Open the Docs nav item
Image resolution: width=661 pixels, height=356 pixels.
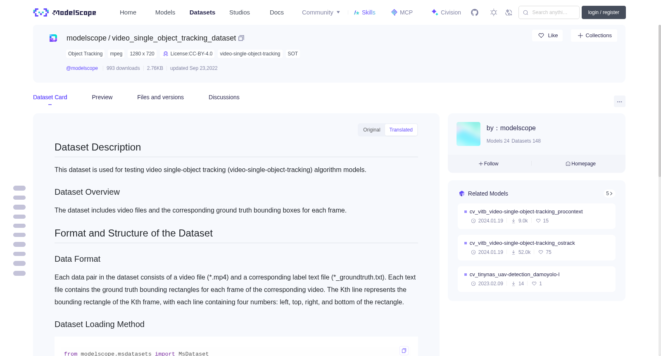click(277, 12)
